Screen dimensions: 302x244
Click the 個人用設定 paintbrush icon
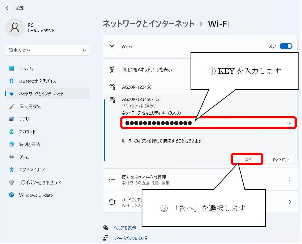pyautogui.click(x=11, y=107)
